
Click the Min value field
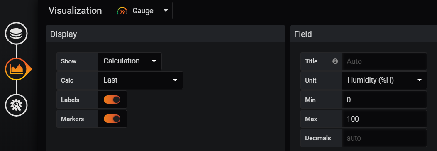coord(384,100)
